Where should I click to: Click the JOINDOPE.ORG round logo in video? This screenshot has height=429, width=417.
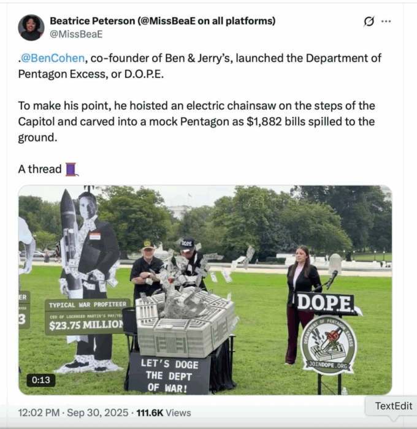point(329,345)
